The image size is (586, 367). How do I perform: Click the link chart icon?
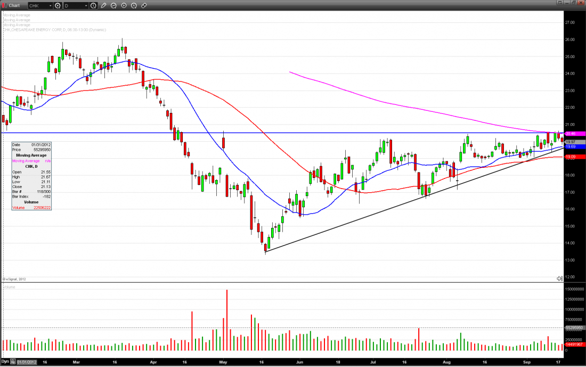tap(144, 5)
